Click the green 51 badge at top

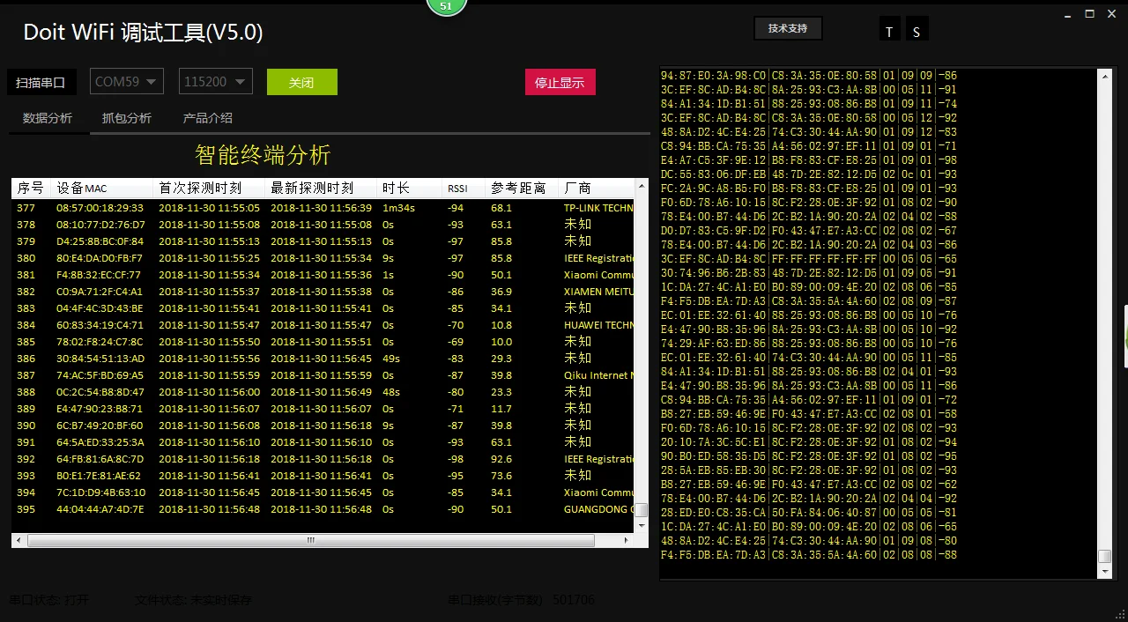click(447, 6)
